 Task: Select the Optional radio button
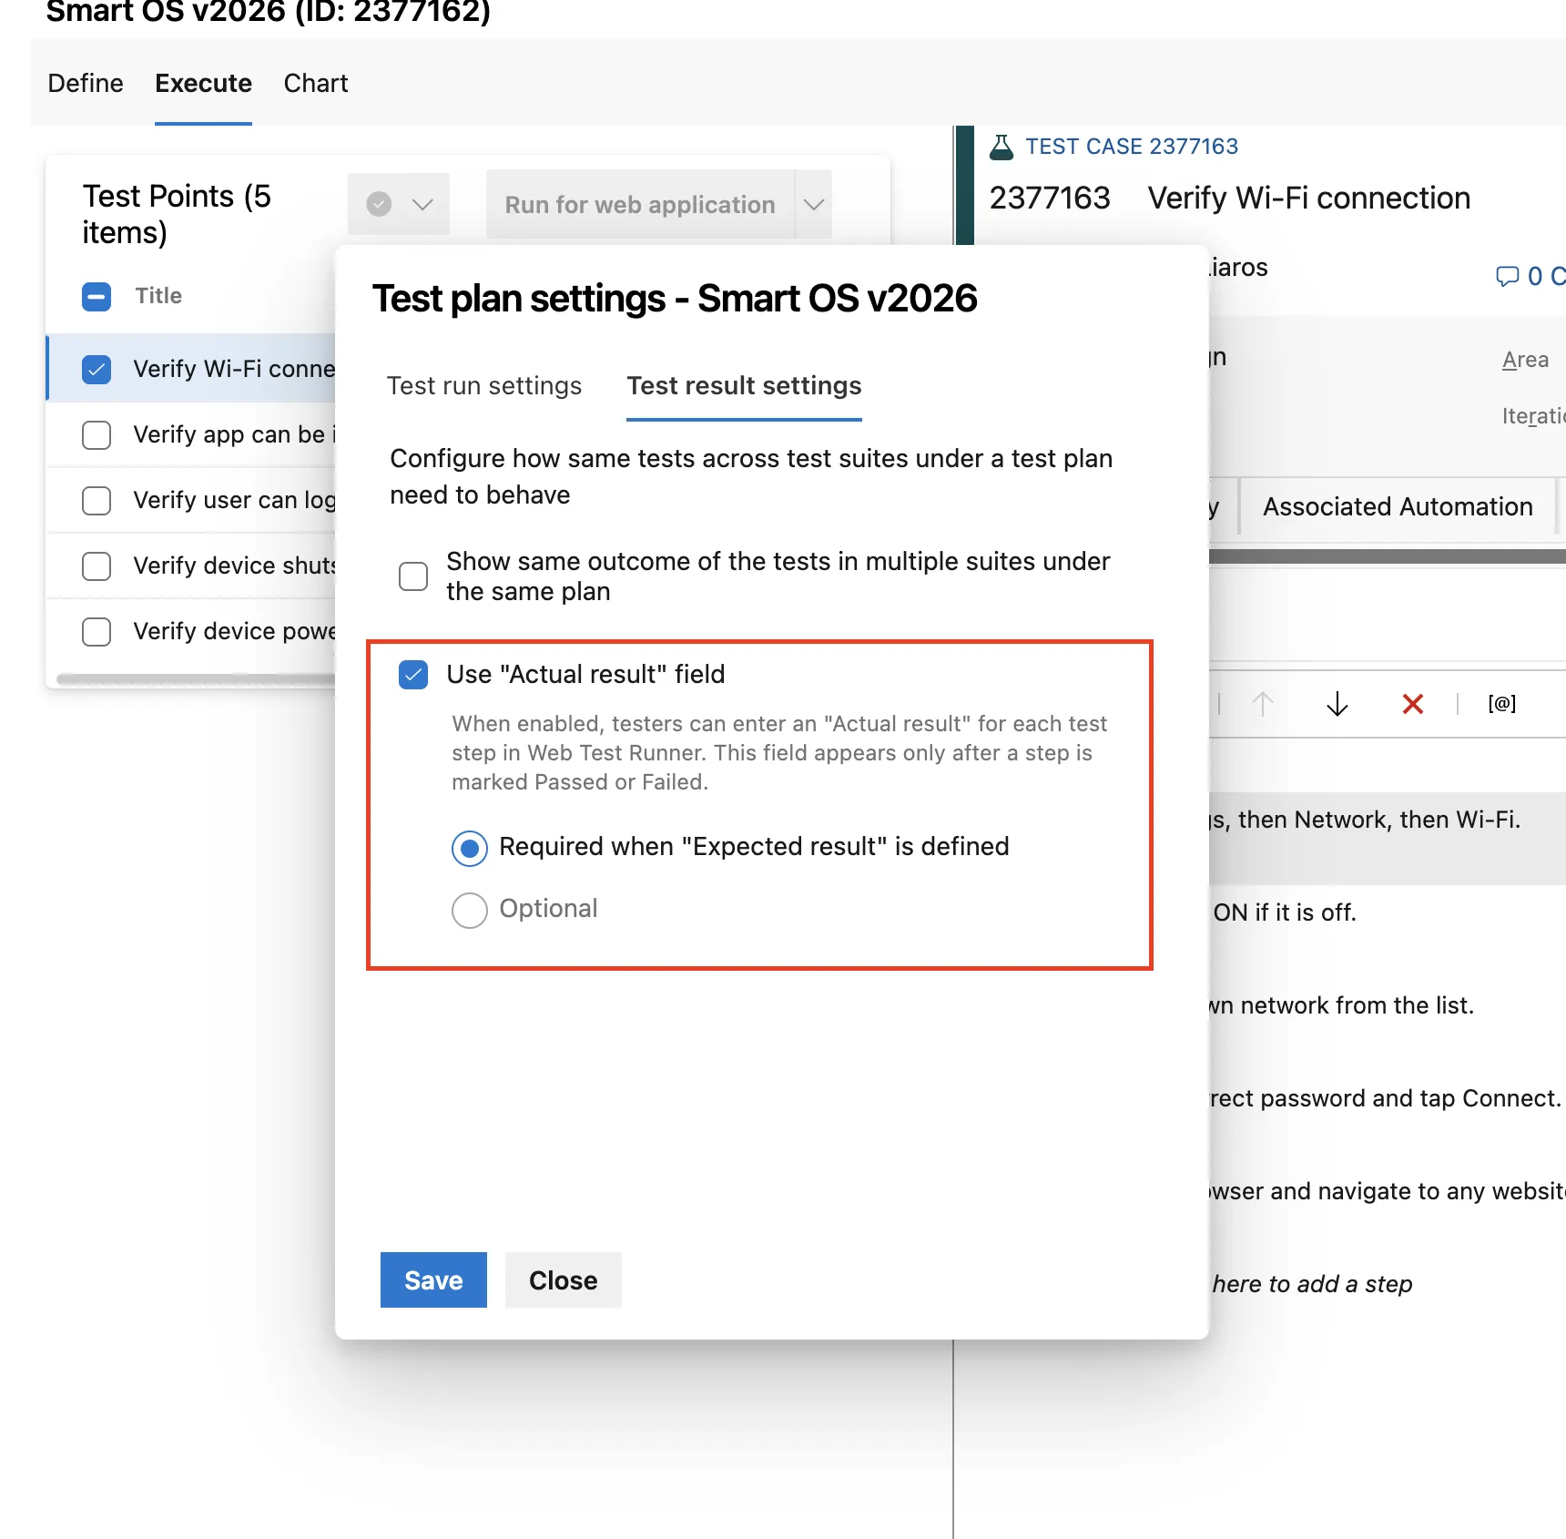(470, 910)
